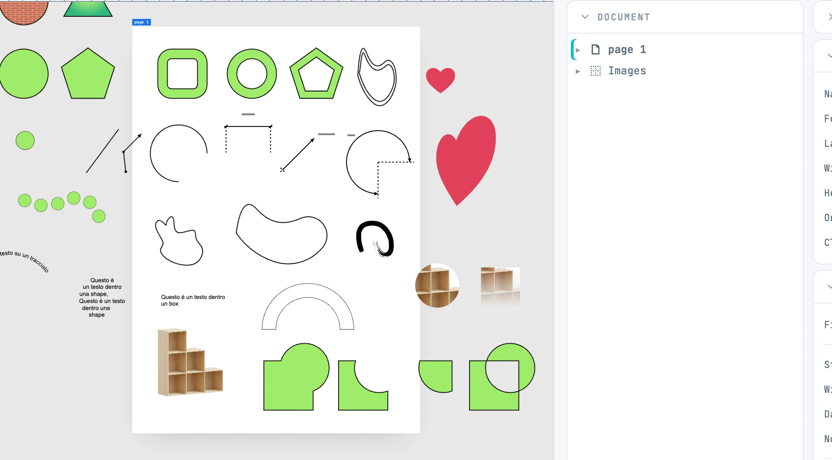This screenshot has width=832, height=460.
Task: Select the green gradient trapezoid
Action: click(88, 9)
